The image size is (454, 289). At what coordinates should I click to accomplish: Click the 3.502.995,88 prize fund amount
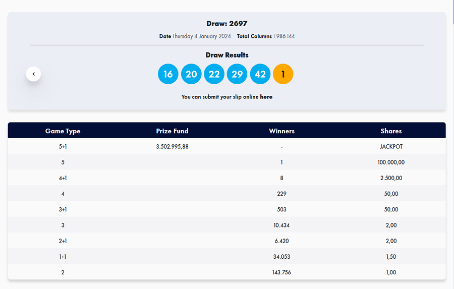(x=173, y=147)
